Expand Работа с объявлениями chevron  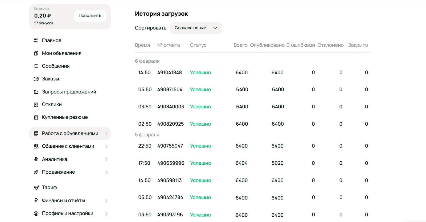tap(106, 134)
